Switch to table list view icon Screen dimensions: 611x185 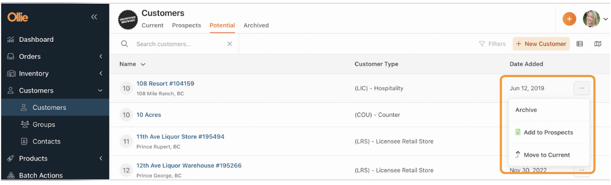[x=580, y=44]
